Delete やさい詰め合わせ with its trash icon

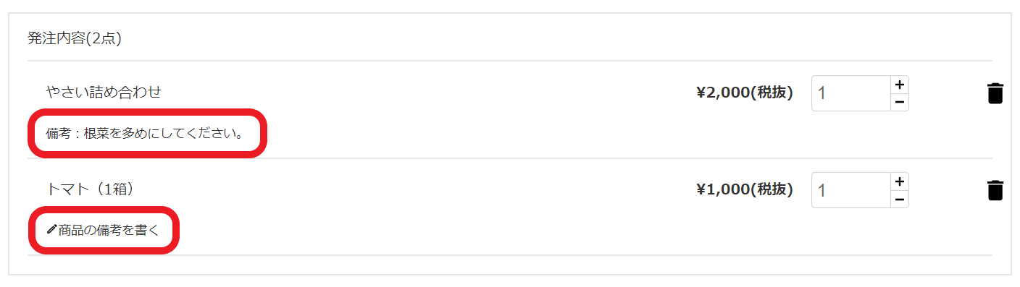click(x=995, y=93)
